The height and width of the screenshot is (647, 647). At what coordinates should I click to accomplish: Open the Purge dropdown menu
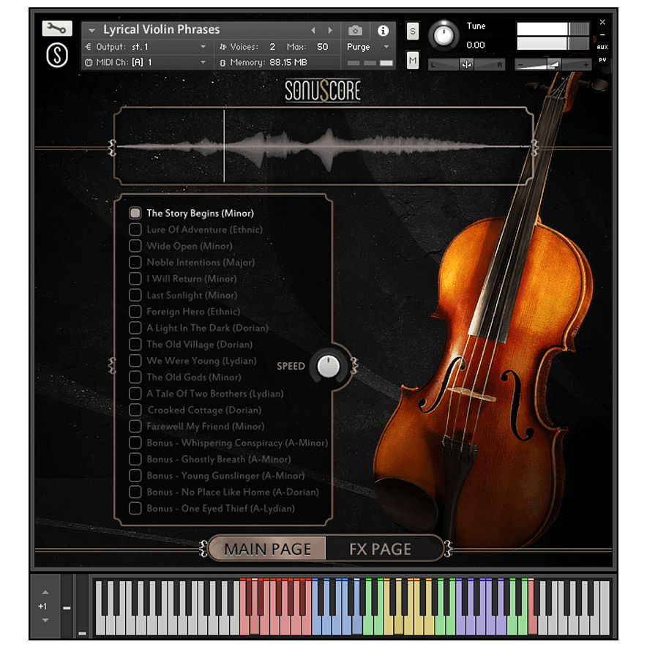tap(386, 47)
